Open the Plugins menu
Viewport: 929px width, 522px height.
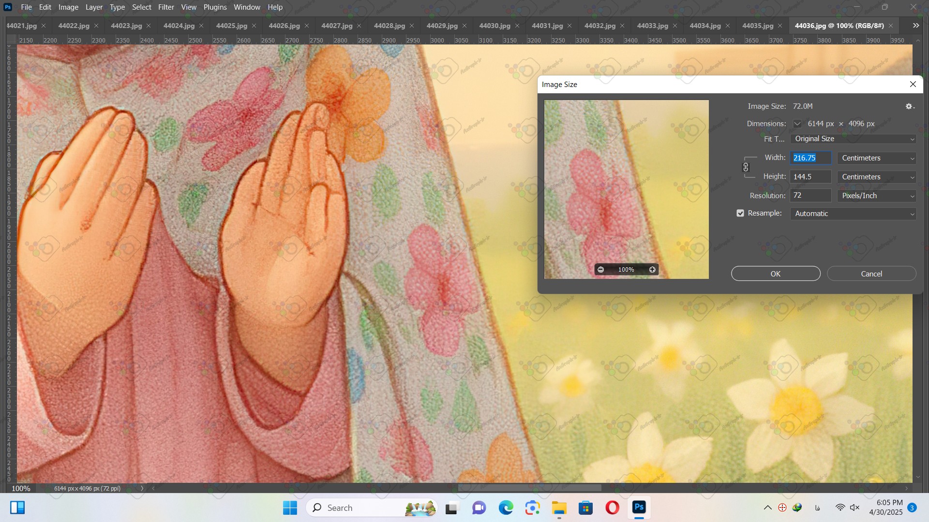pos(215,7)
